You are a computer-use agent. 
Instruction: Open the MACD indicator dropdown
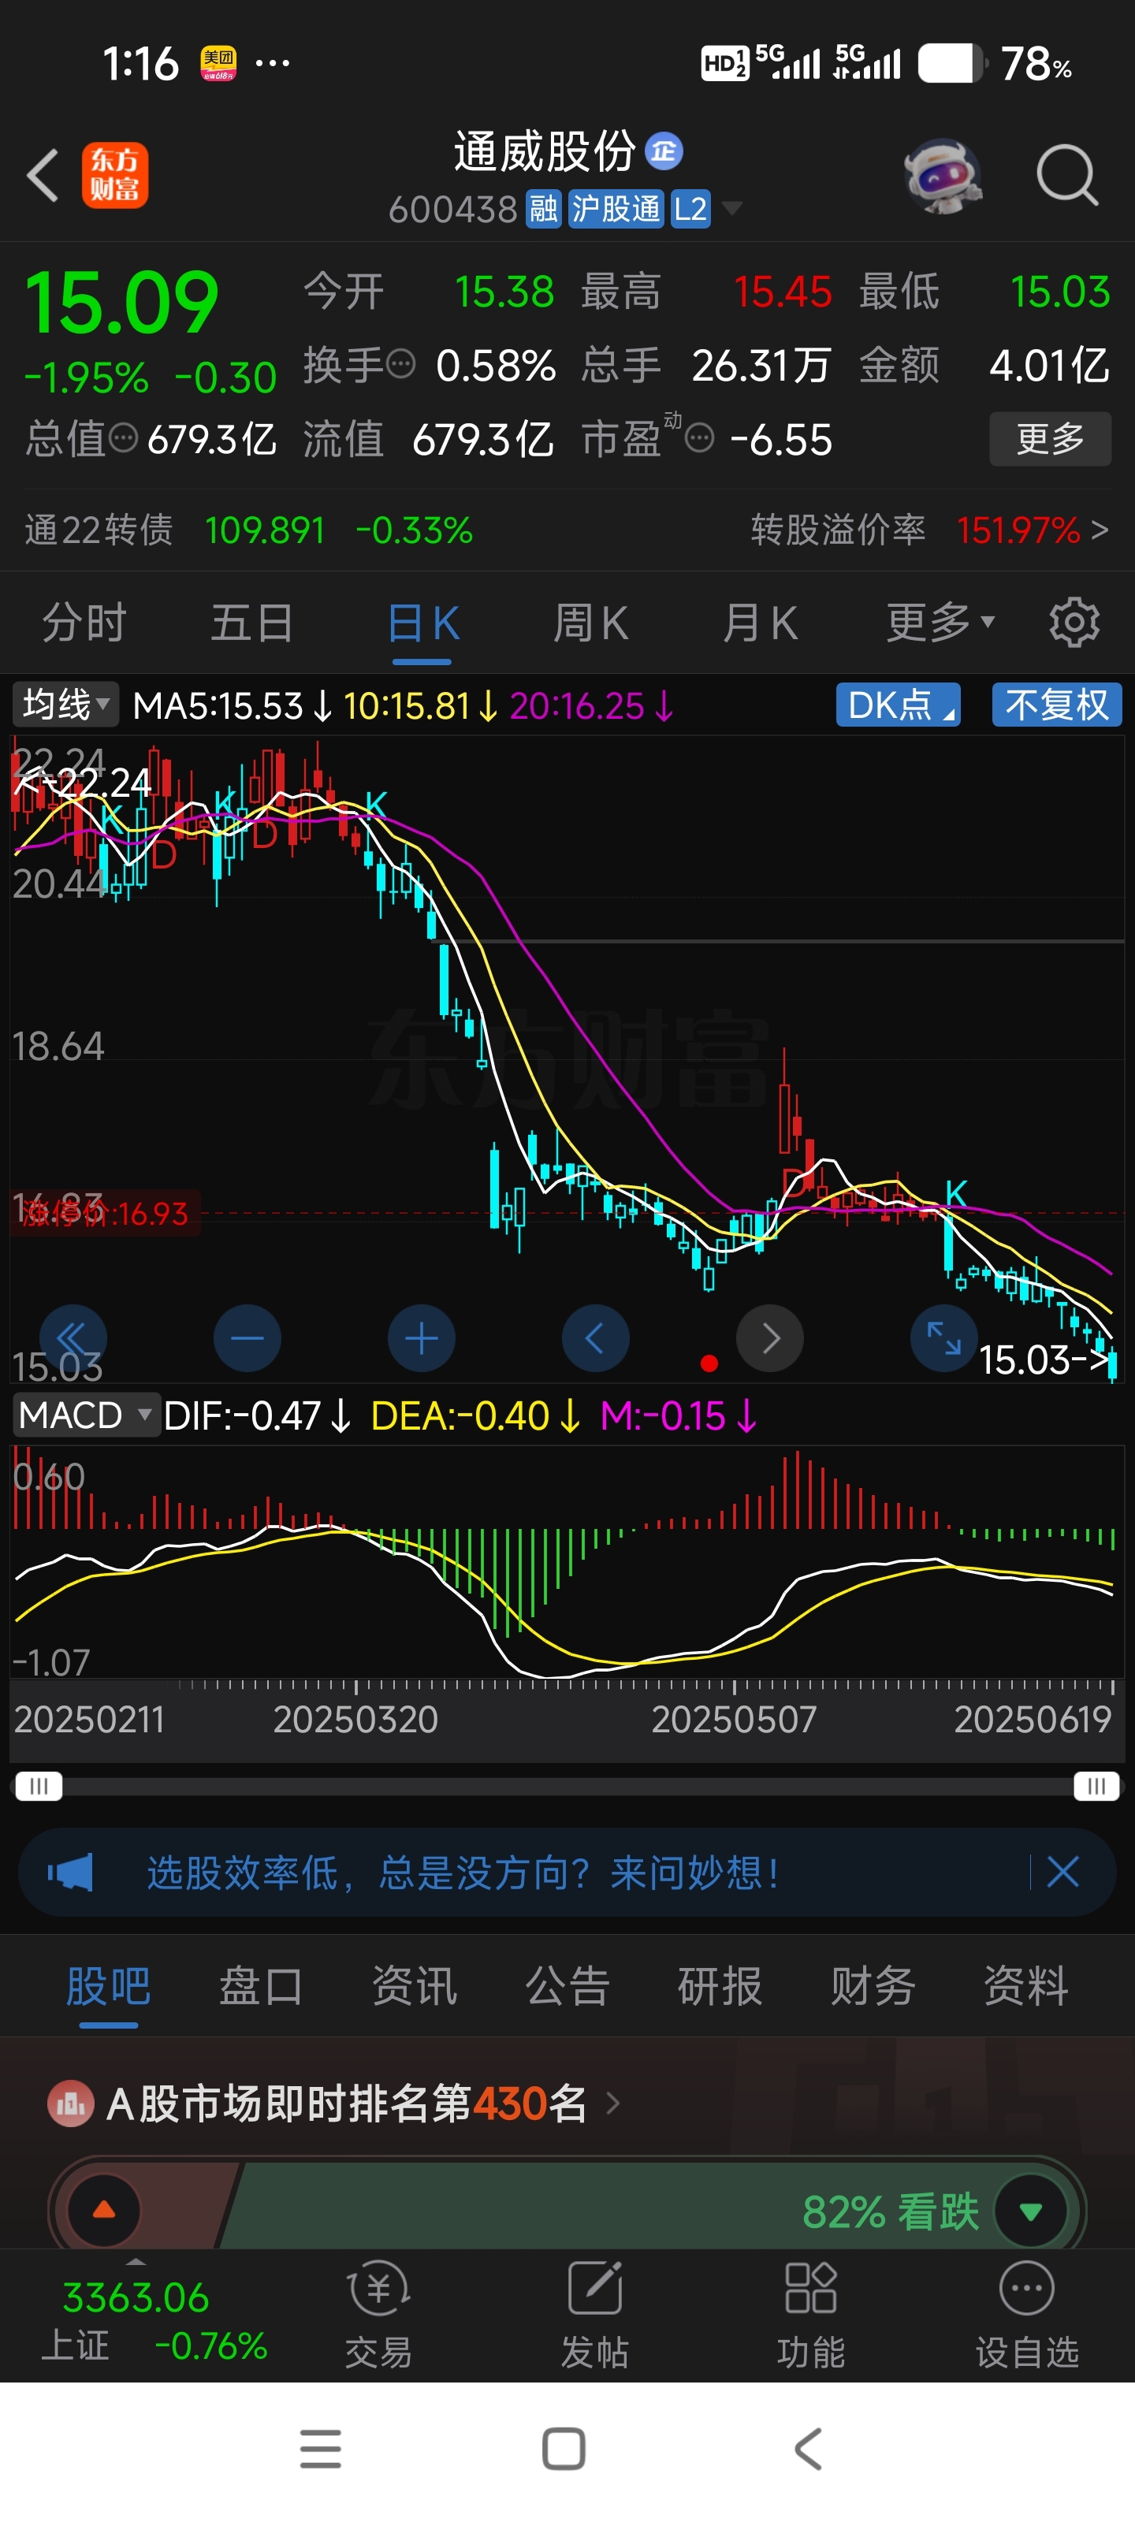86,1415
